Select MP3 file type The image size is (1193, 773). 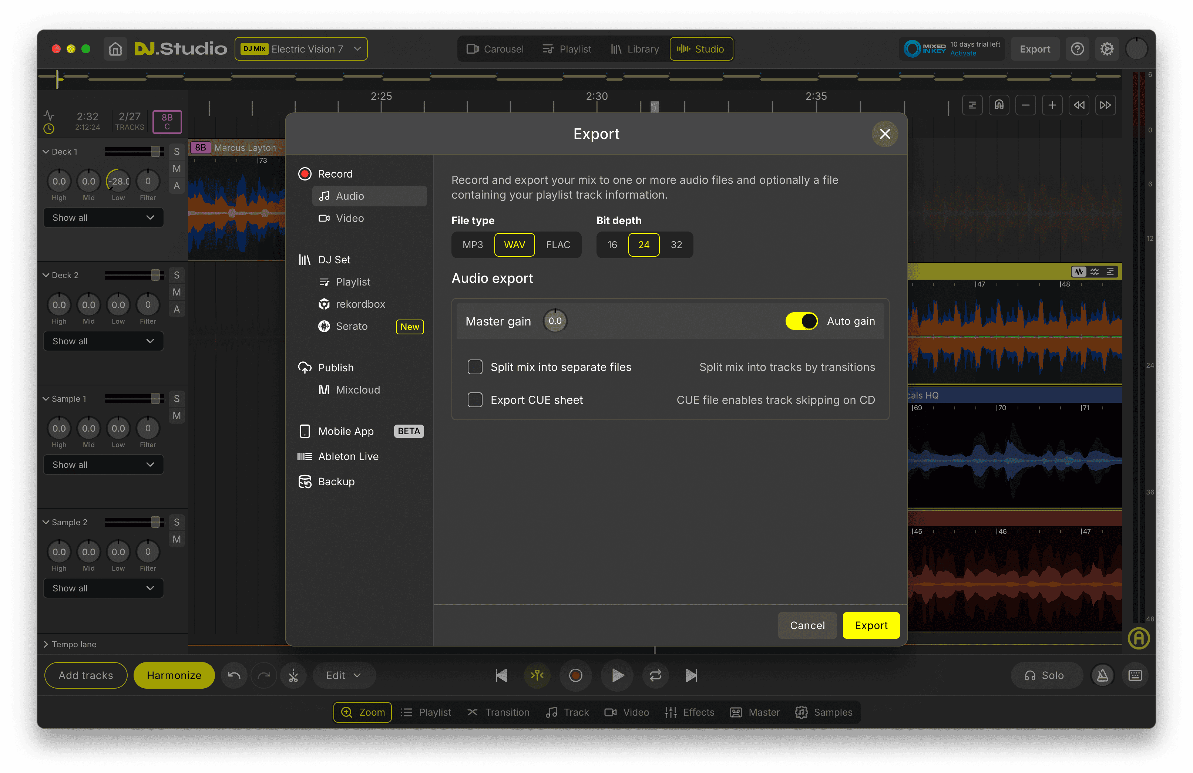pos(473,244)
